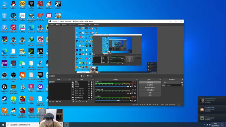Toggle the lock on 浏览器 source
This screenshot has width=226, height=127.
(x=92, y=84)
